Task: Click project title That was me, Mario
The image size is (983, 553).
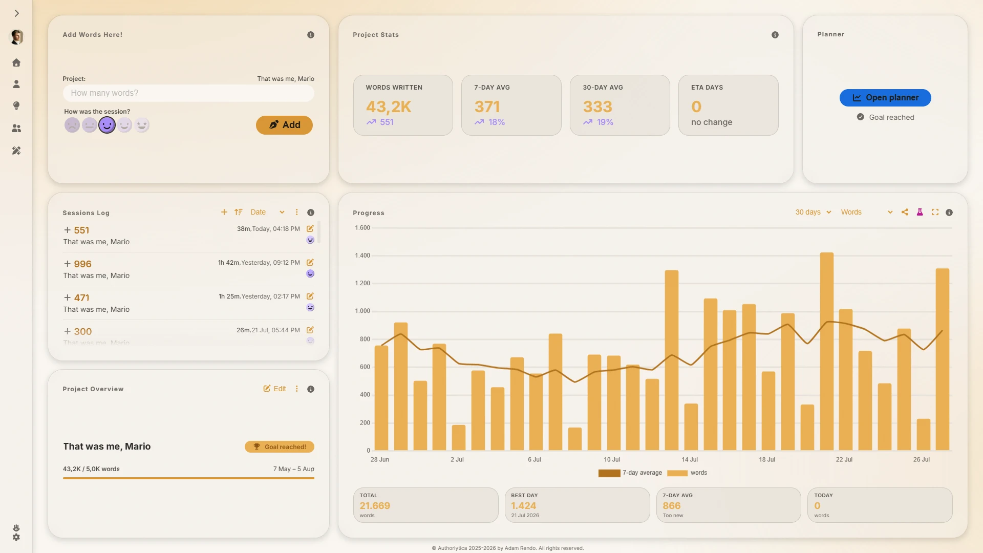Action: click(x=107, y=446)
